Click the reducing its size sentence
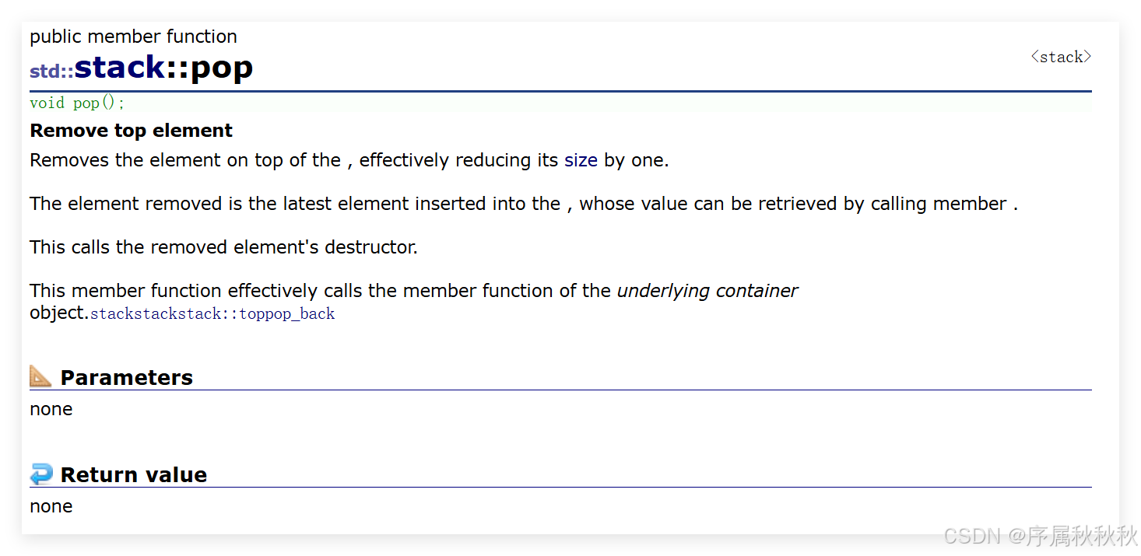The image size is (1141, 556). pyautogui.click(x=349, y=160)
